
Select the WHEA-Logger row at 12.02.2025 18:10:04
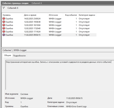(x=49, y=25)
